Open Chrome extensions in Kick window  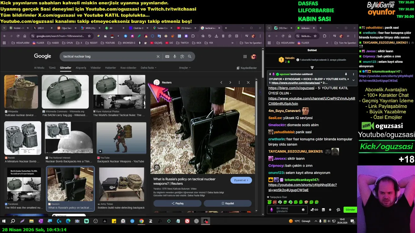click(325, 36)
